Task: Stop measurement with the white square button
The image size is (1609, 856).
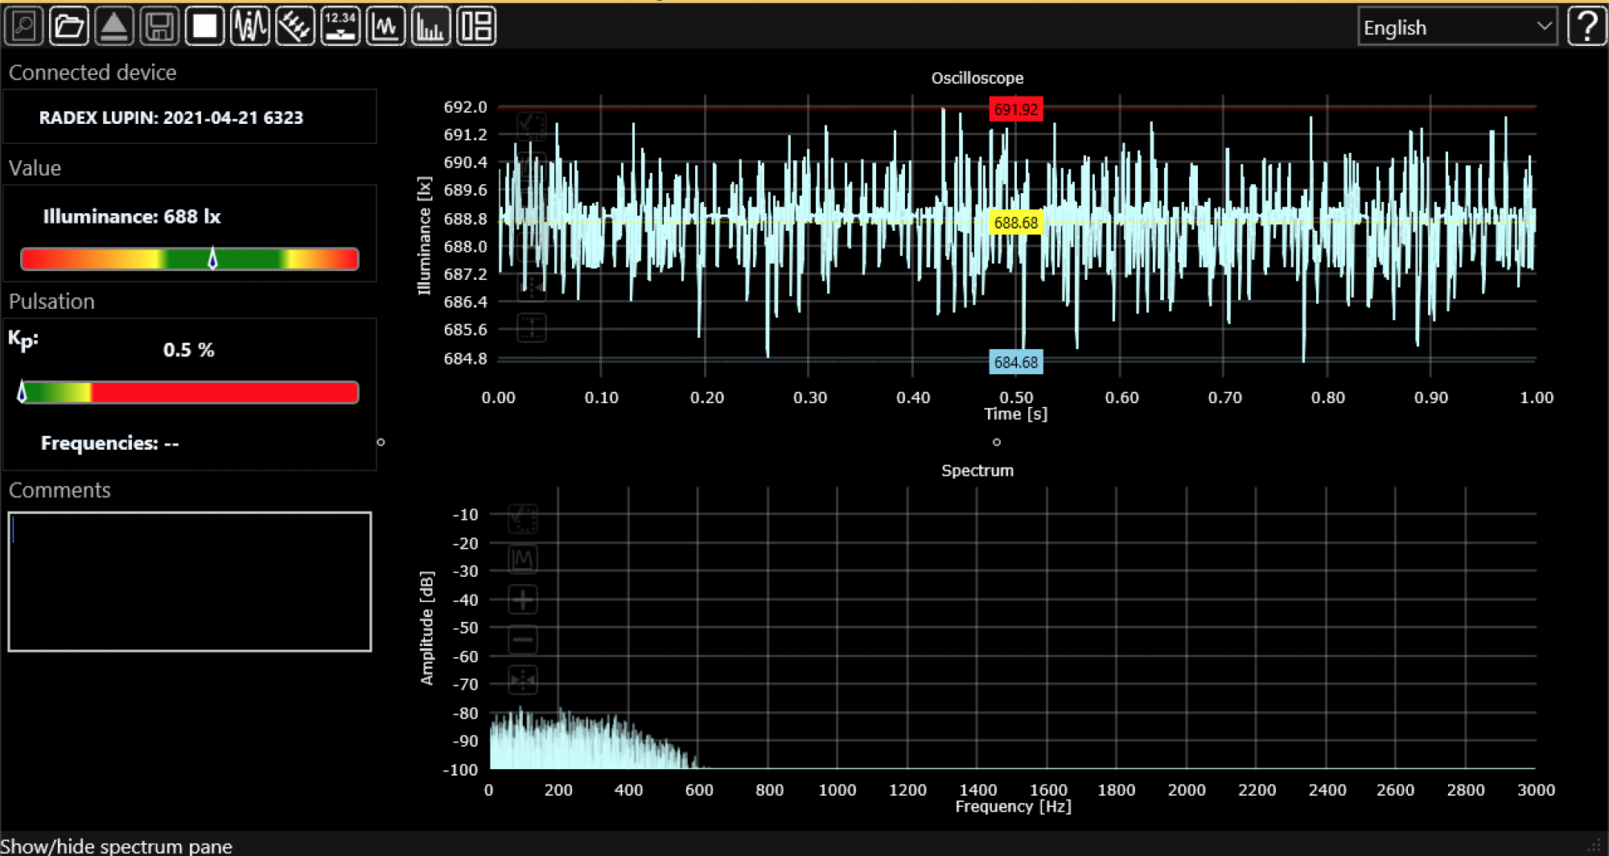Action: click(204, 27)
